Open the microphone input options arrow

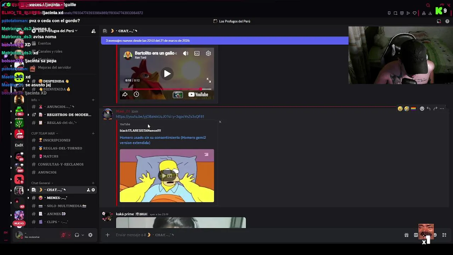point(69,235)
